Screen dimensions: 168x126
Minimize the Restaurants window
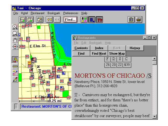pyautogui.click(x=145, y=38)
